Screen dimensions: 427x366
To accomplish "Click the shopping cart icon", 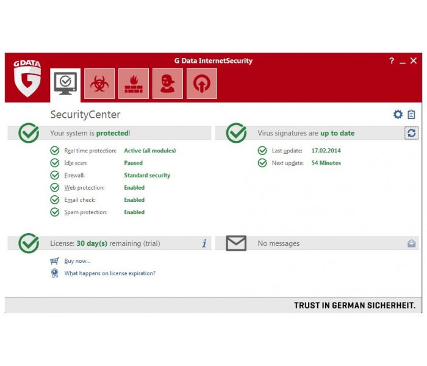I will pos(54,261).
